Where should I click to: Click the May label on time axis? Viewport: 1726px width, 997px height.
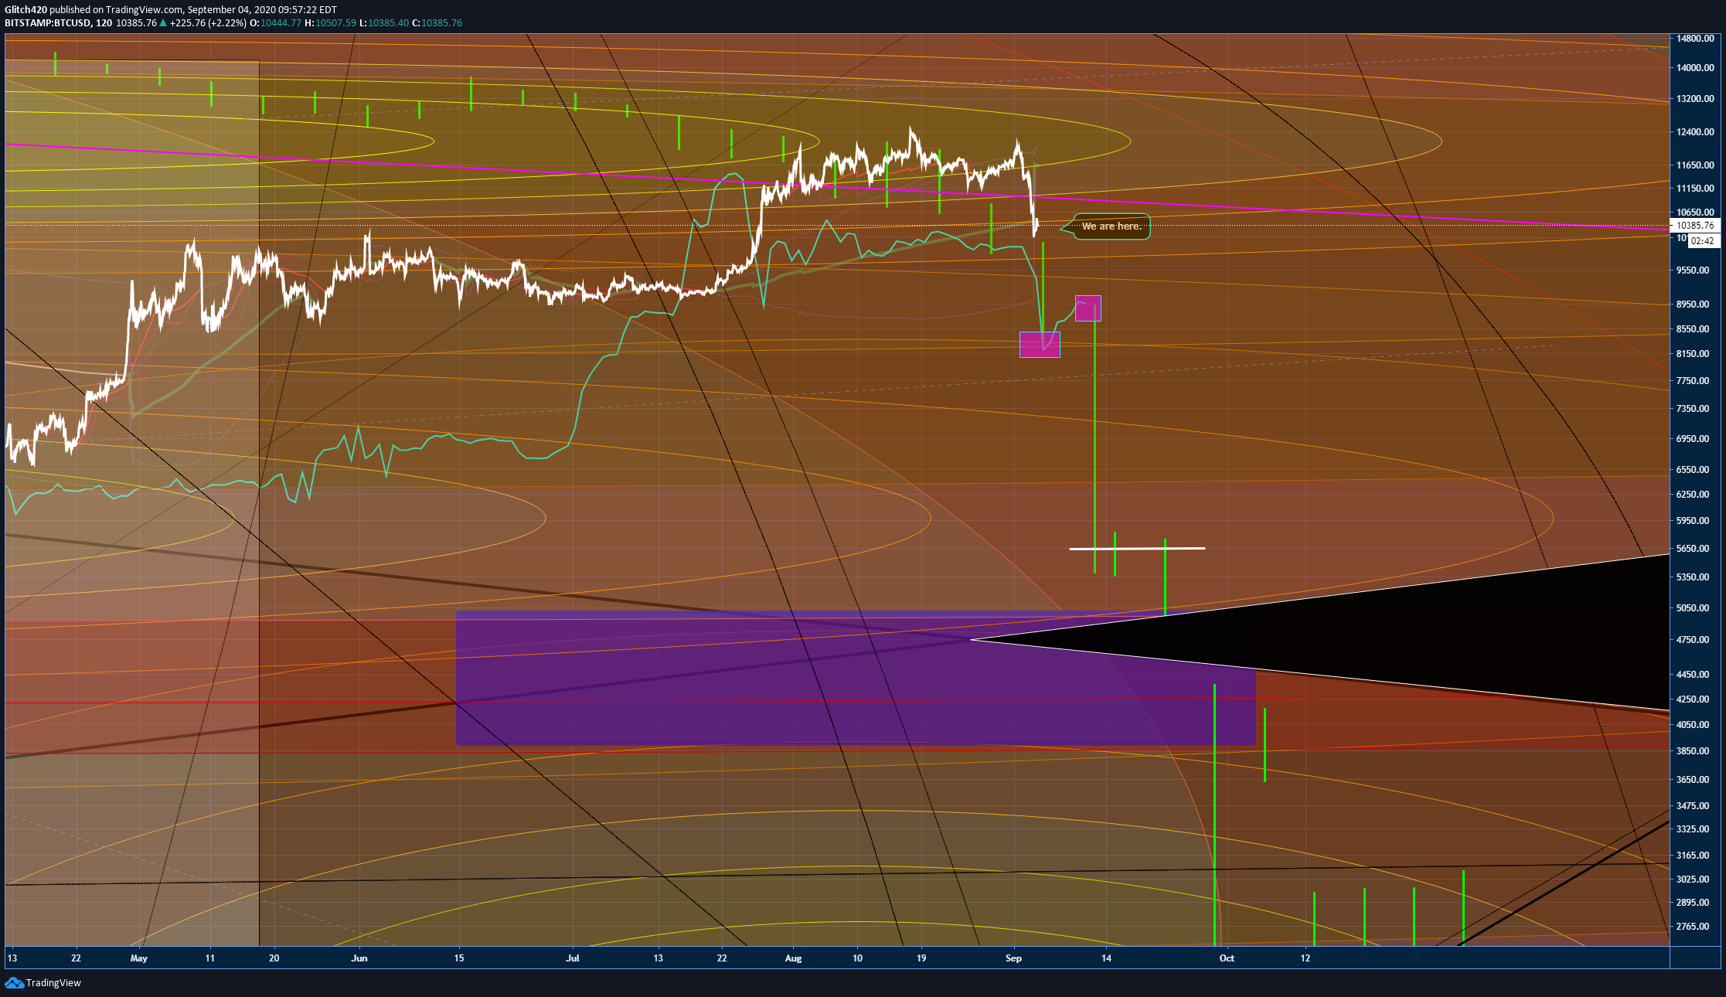point(139,958)
